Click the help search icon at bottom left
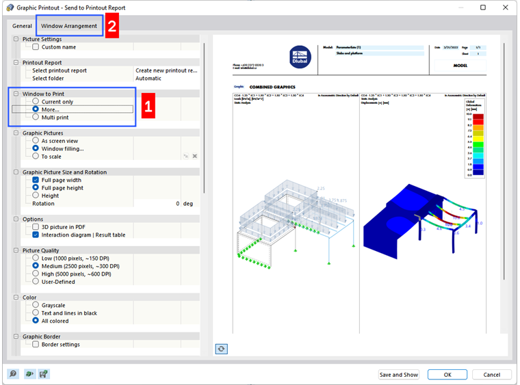The image size is (520, 385). tap(13, 374)
